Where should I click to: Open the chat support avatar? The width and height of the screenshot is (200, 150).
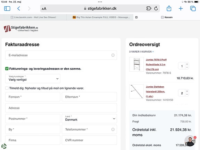point(190,141)
